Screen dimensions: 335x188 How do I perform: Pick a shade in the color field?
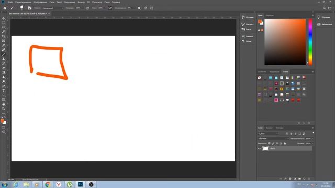[x=285, y=42]
